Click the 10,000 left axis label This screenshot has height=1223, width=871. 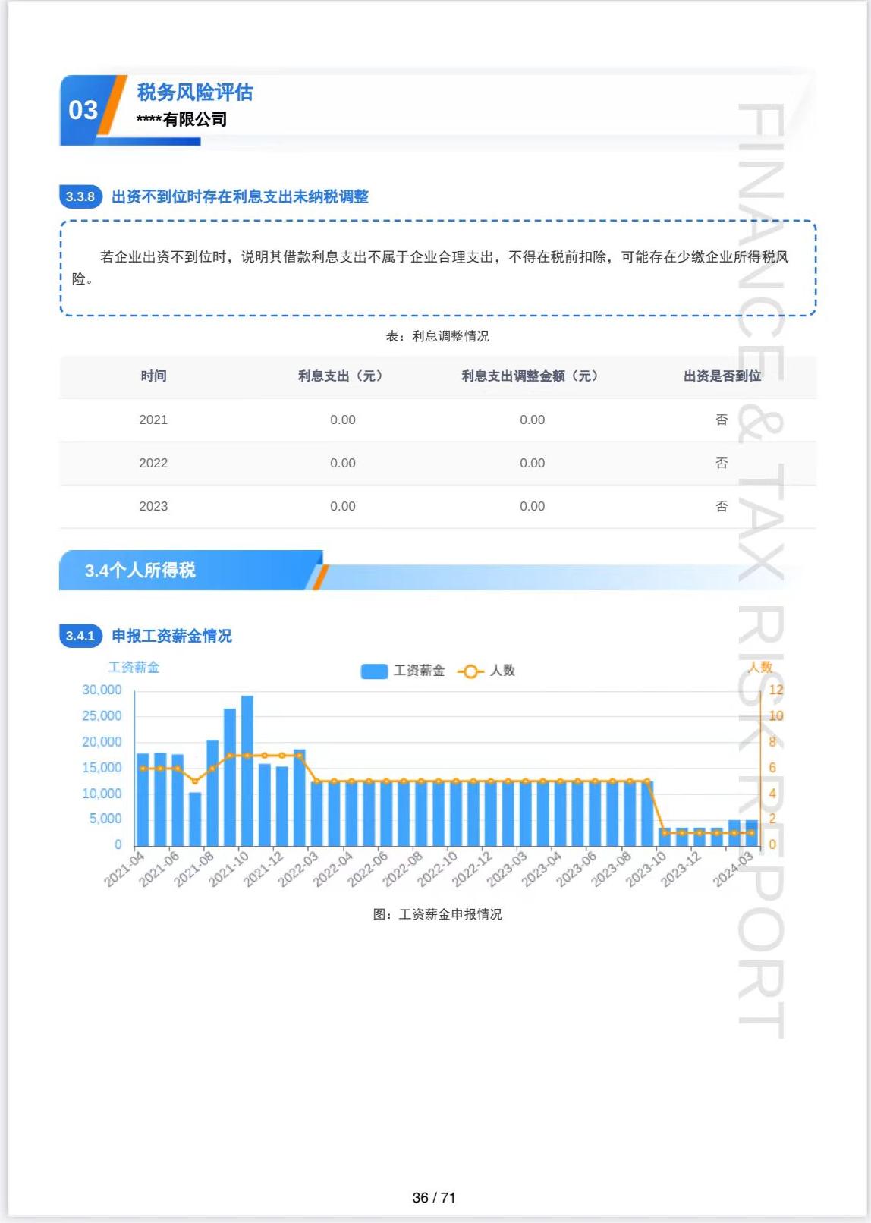(x=102, y=794)
